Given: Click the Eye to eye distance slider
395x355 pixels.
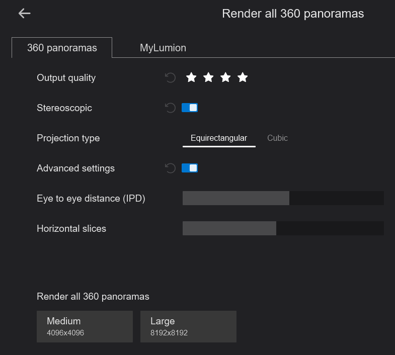Looking at the screenshot, I should 283,198.
